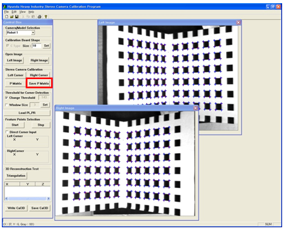Image resolution: width=284 pixels, height=231 pixels.
Task: Click the Print toolbar icon
Action: (39, 17)
